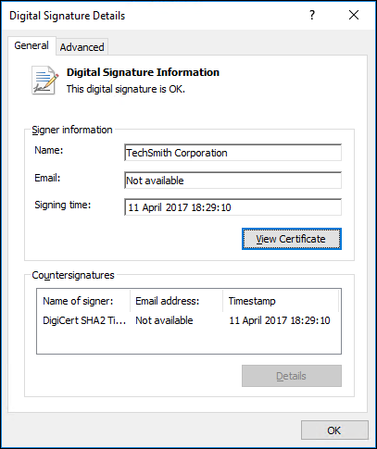Click the Digital Signature Information heading

[143, 72]
